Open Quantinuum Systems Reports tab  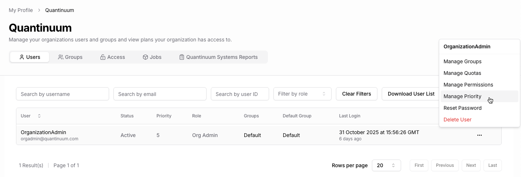[x=218, y=57]
